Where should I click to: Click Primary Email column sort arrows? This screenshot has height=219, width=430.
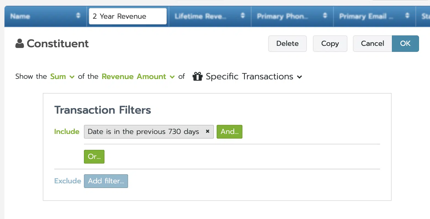[x=407, y=16]
